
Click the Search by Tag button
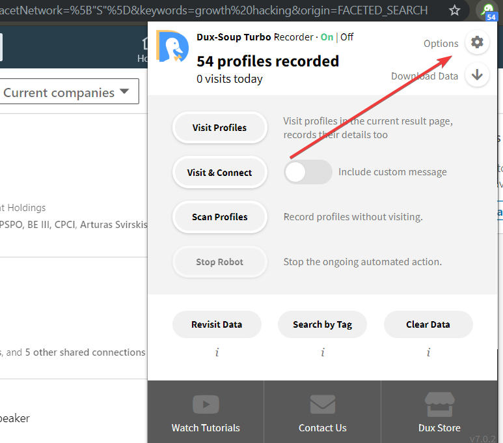tap(322, 324)
